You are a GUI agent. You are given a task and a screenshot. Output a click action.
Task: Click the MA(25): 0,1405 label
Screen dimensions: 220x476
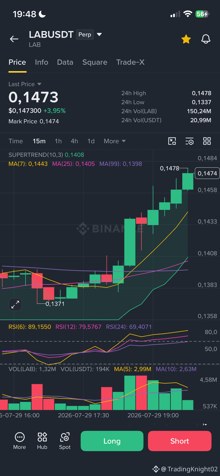[x=73, y=164]
